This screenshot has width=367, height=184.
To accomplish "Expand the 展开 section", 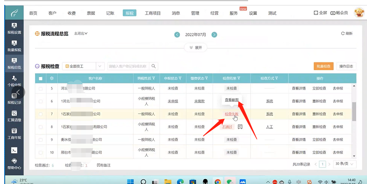I will click(x=196, y=48).
